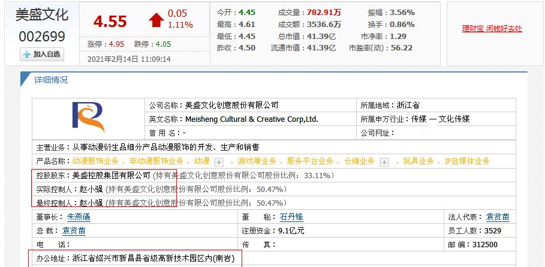Expand the plus box after 仓储业务
545x267 pixels.
(x=384, y=162)
